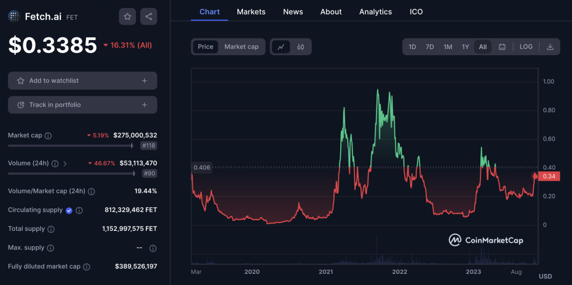This screenshot has width=572, height=285.
Task: Click plus icon on Add to watchlist
Action: 145,80
